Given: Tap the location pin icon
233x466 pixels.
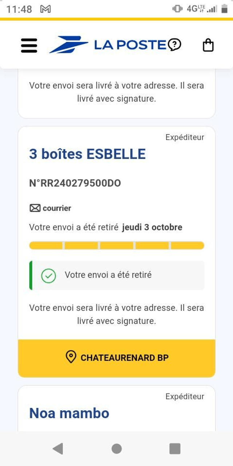Looking at the screenshot, I should pos(71,357).
